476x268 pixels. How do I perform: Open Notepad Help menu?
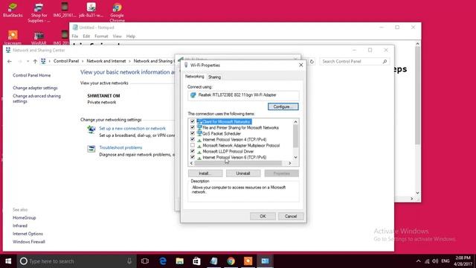(x=131, y=36)
